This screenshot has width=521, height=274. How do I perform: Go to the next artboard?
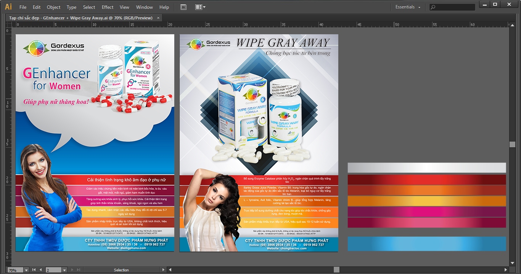point(71,270)
